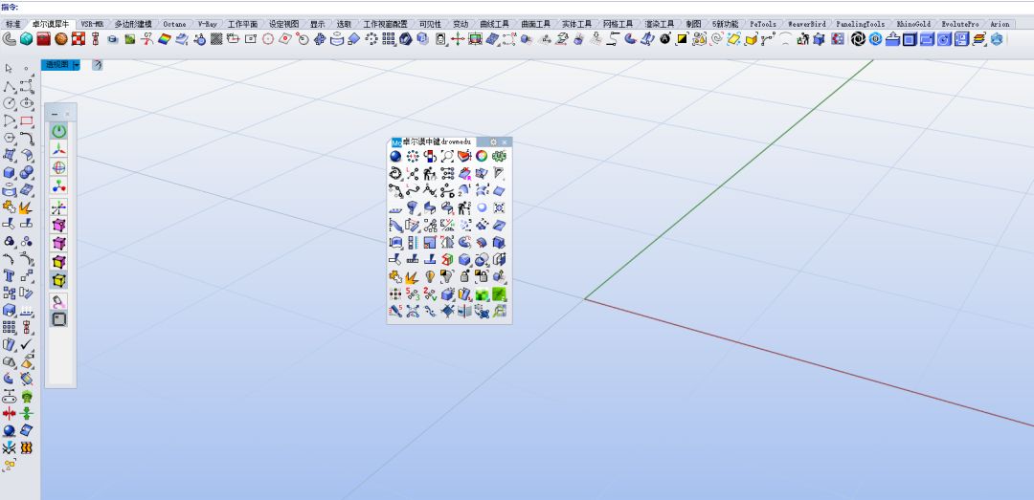Screen dimensions: 1034x500
Task: Open the Octane toolbar tab
Action: pos(175,24)
